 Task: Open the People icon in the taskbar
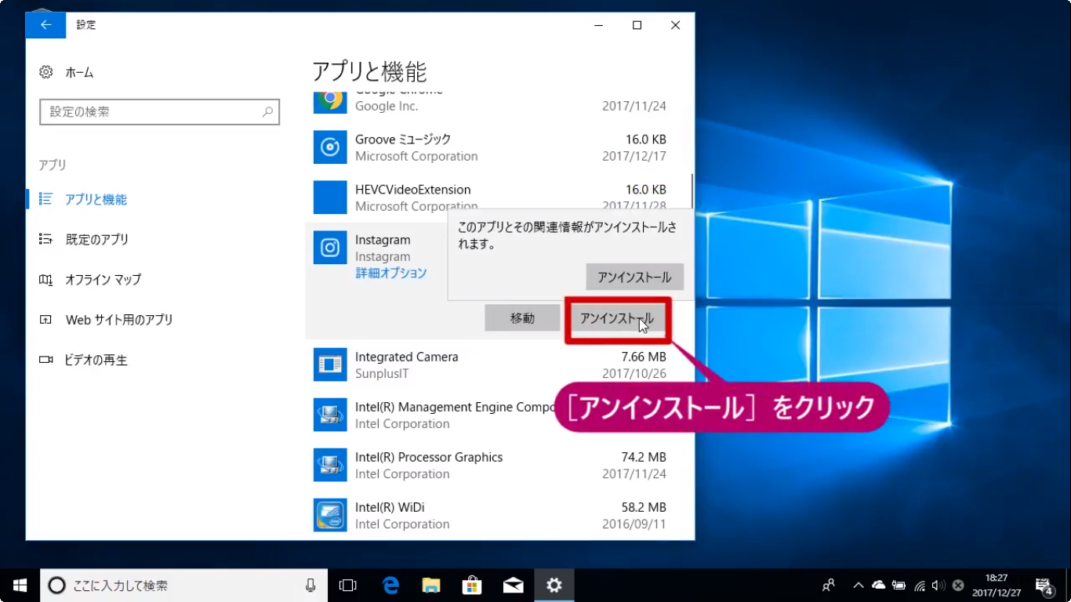829,585
